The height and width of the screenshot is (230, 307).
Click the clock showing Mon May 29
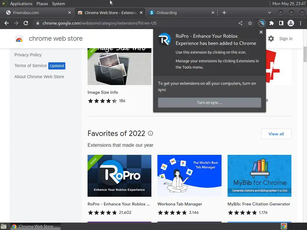(289, 4)
